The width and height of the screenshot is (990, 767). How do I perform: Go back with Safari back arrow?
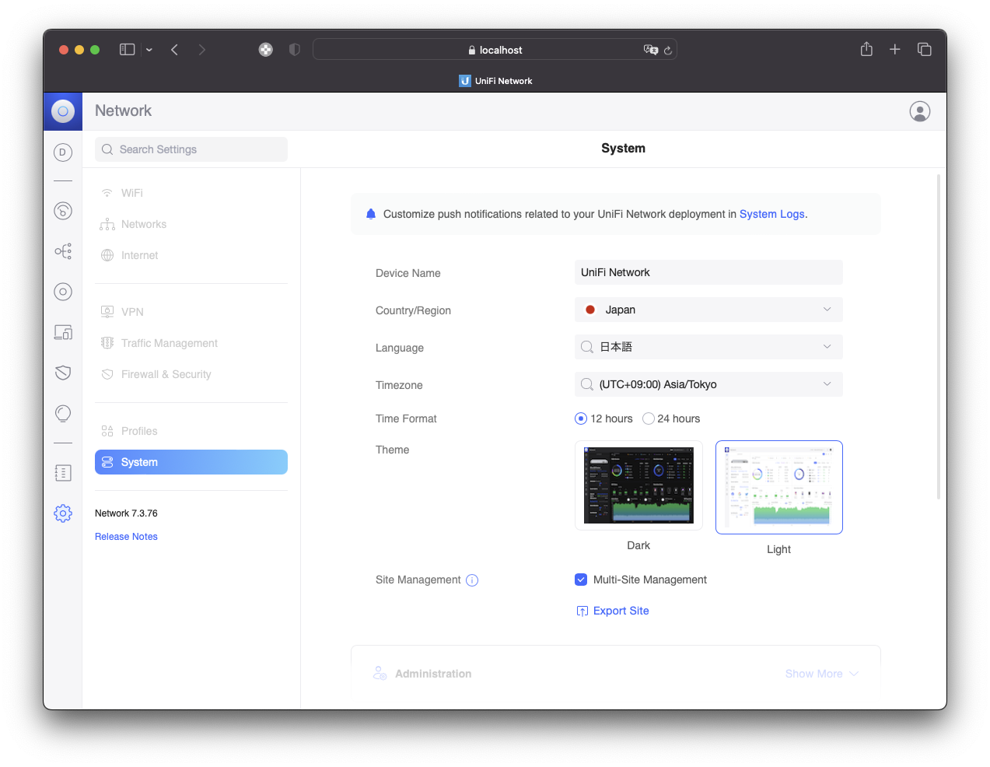175,50
